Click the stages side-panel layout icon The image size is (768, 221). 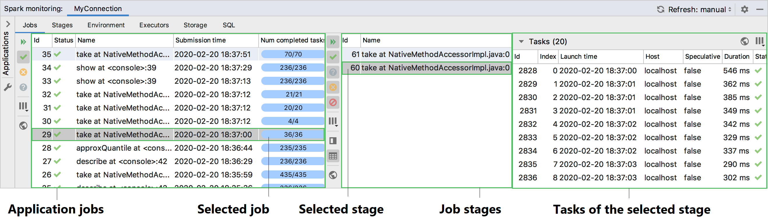pyautogui.click(x=333, y=141)
